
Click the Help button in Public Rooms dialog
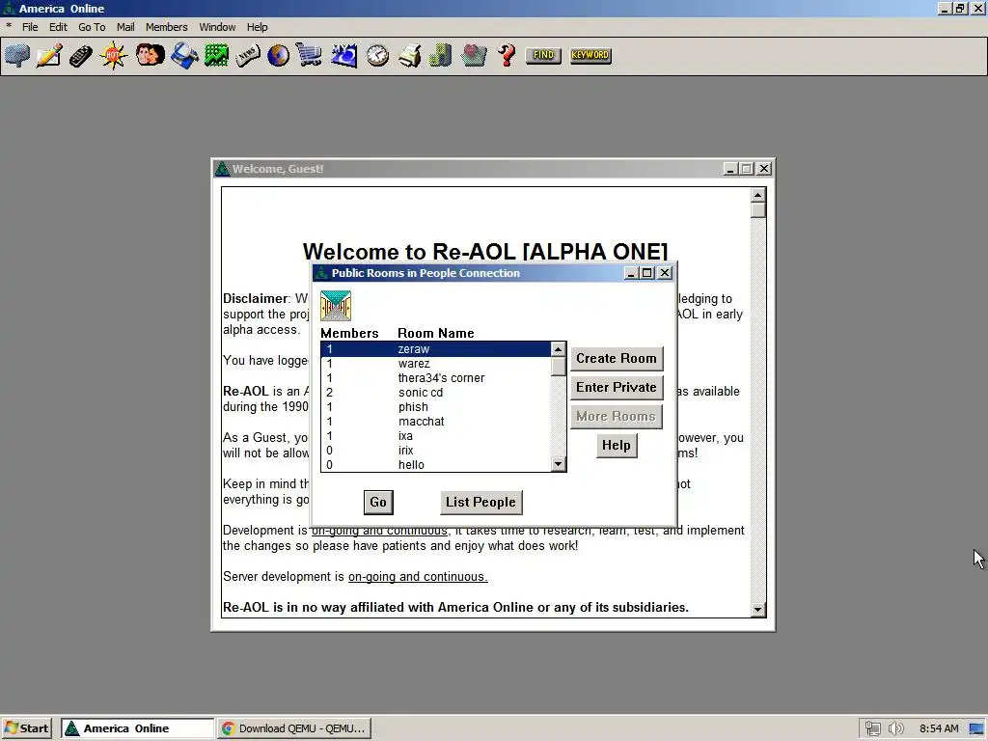pos(617,446)
